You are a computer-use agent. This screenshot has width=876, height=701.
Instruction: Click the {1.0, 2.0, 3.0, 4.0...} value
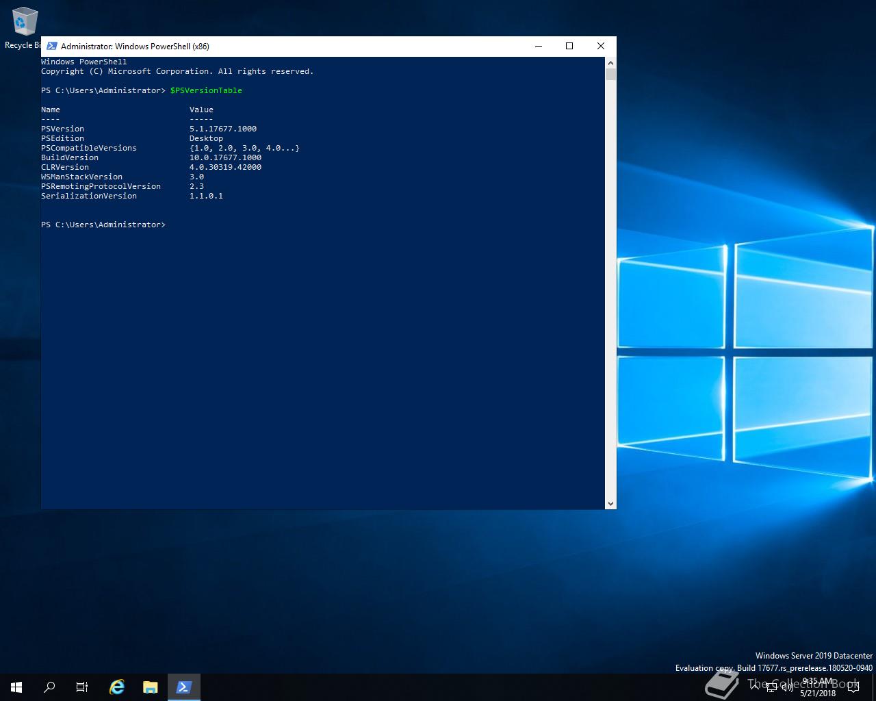click(244, 148)
